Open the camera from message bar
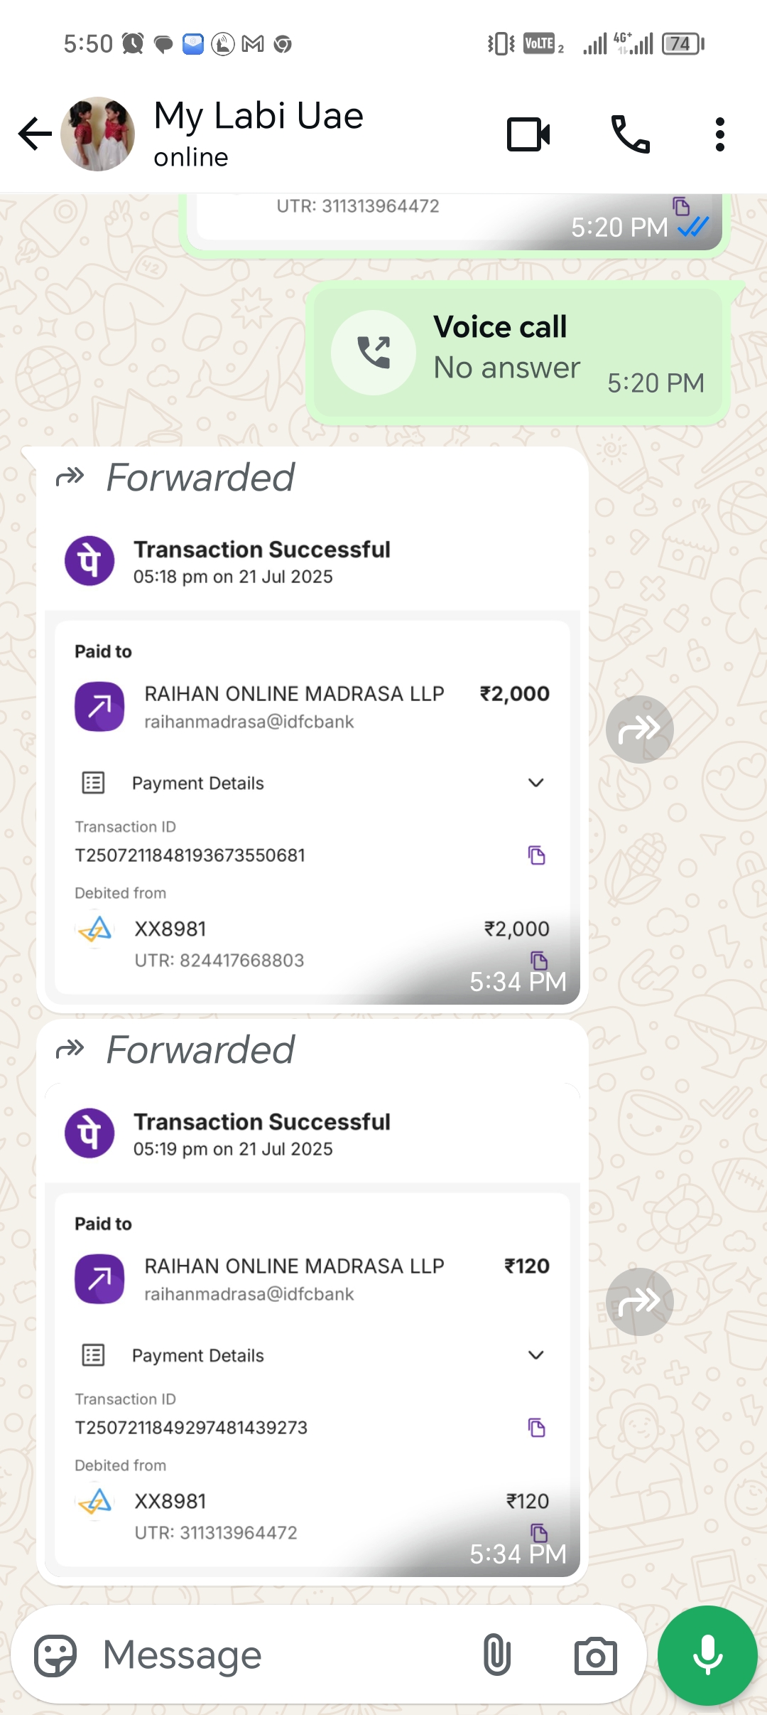This screenshot has height=1715, width=767. 595,1655
